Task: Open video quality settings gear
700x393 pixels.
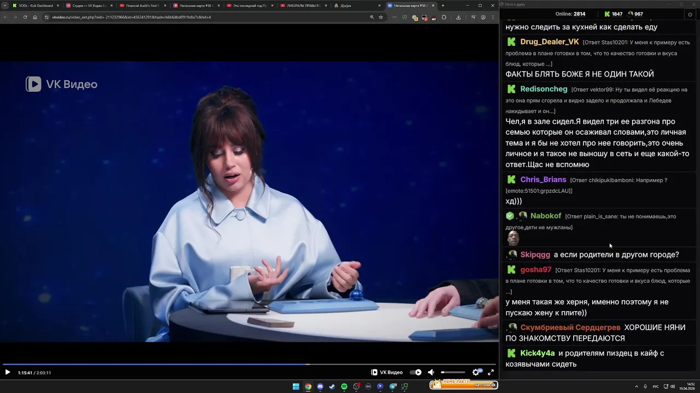Action: (x=476, y=372)
